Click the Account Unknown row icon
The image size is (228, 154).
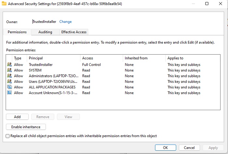pos(9,93)
